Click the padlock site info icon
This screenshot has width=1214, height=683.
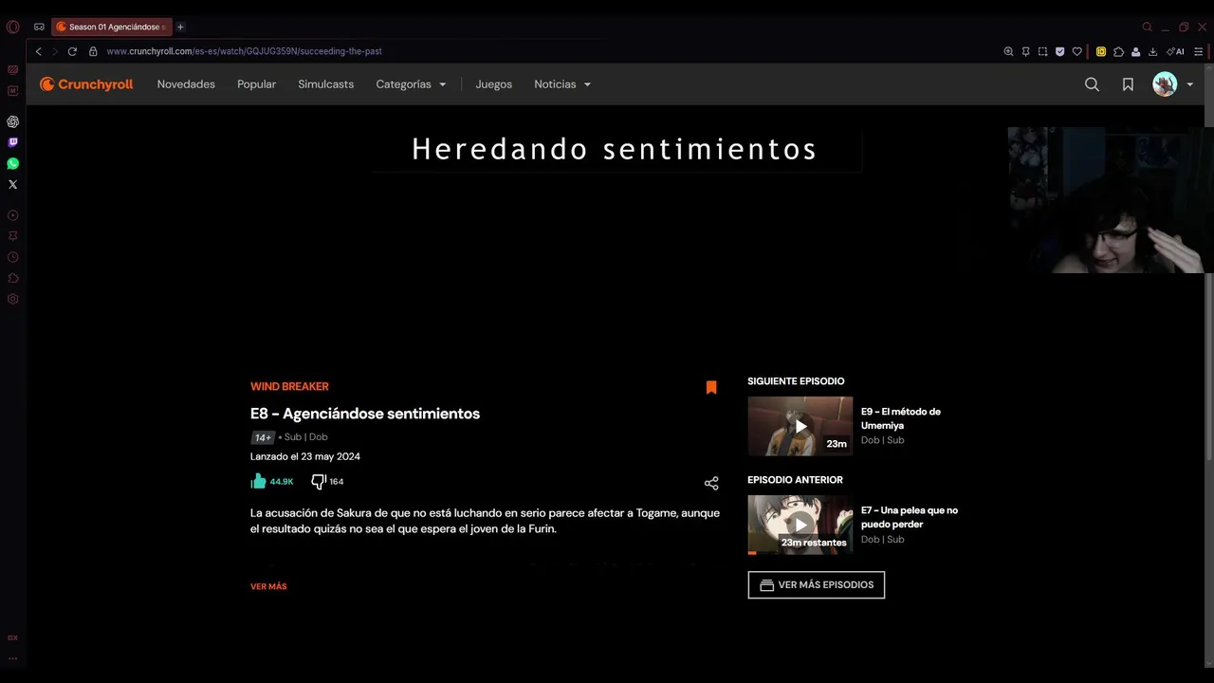93,51
